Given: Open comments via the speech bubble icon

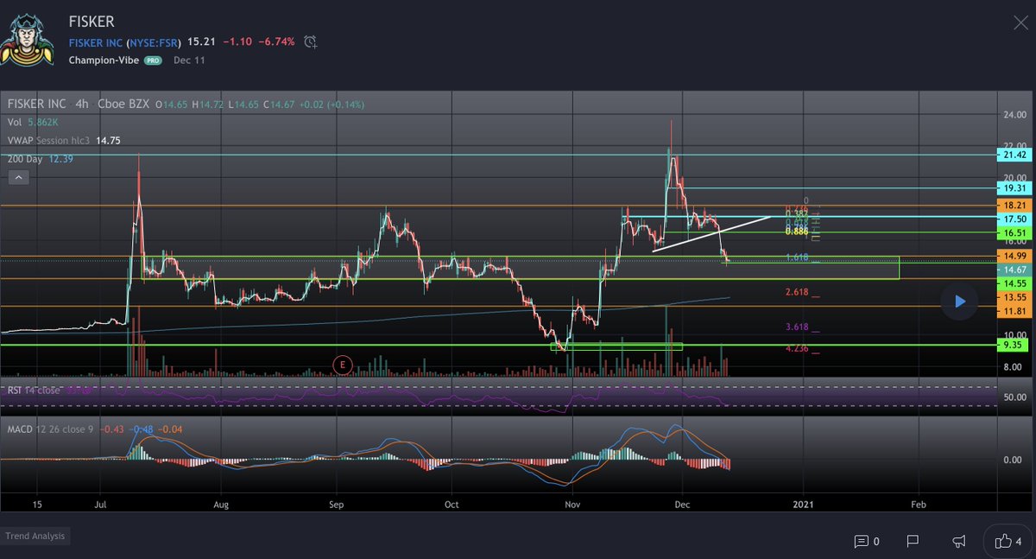Looking at the screenshot, I should (862, 541).
